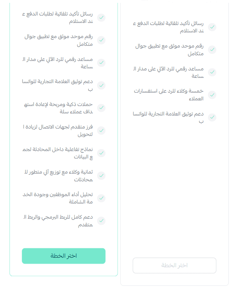Click check icon beside تحليل أداء الموظفين
The image size is (234, 294).
coord(101,198)
